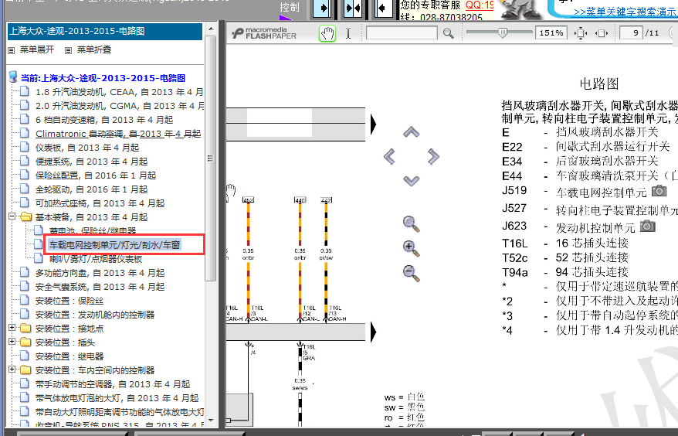Click 当前:上海大众-途观-2013-2015-电路图 link
Image resolution: width=678 pixels, height=436 pixels.
pos(103,78)
